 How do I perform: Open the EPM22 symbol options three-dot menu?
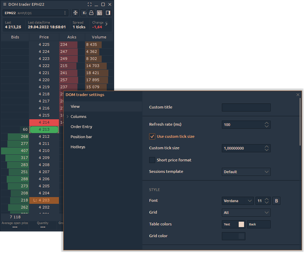(x=65, y=13)
